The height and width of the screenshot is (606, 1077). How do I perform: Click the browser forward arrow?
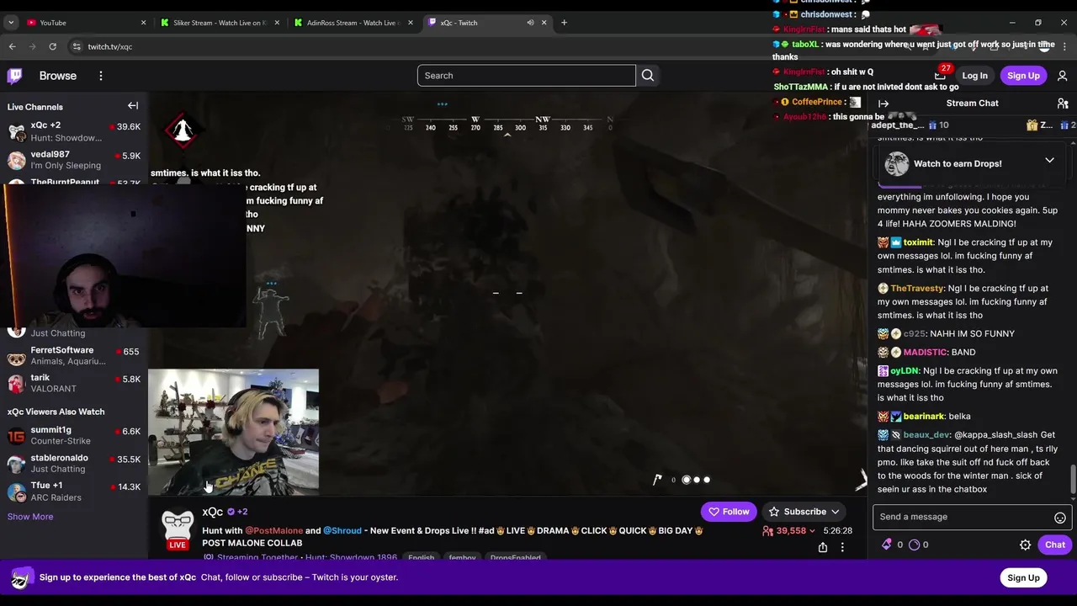point(33,46)
